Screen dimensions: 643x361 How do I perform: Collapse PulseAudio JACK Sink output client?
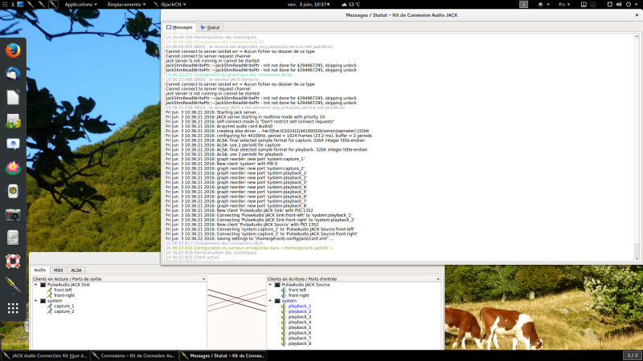coord(35,285)
